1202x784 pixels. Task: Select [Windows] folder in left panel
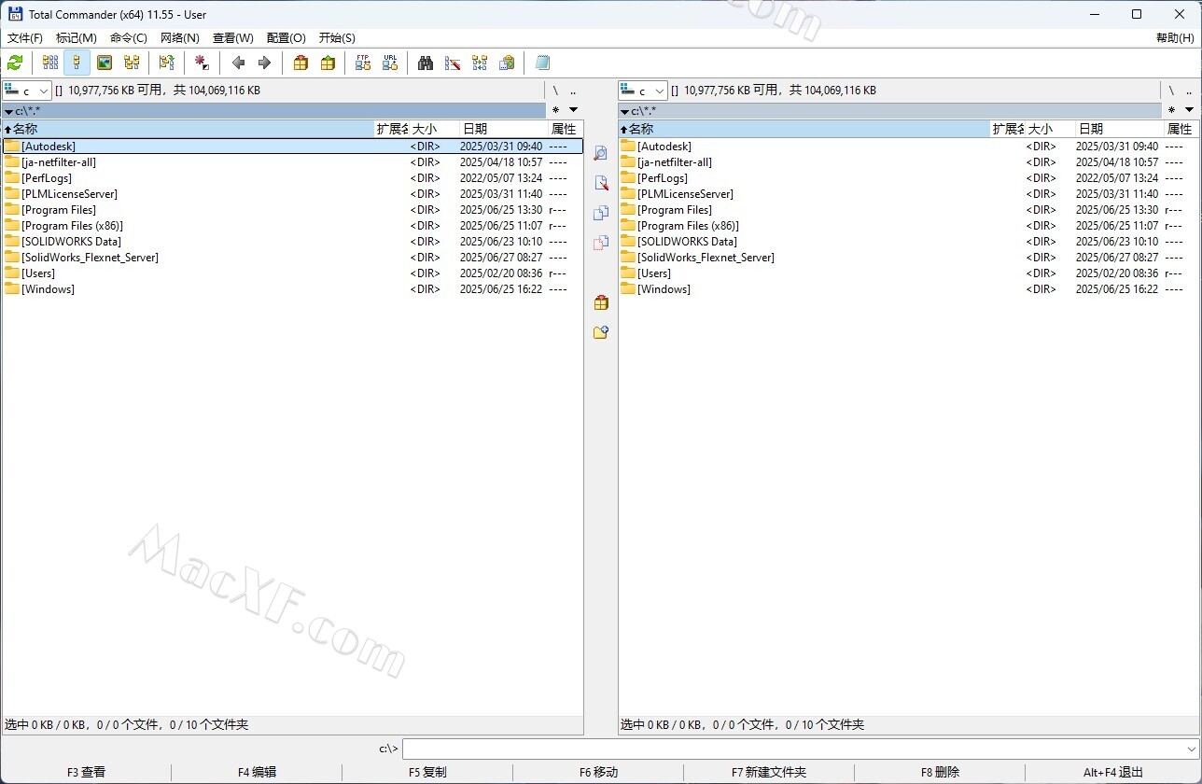pyautogui.click(x=293, y=289)
